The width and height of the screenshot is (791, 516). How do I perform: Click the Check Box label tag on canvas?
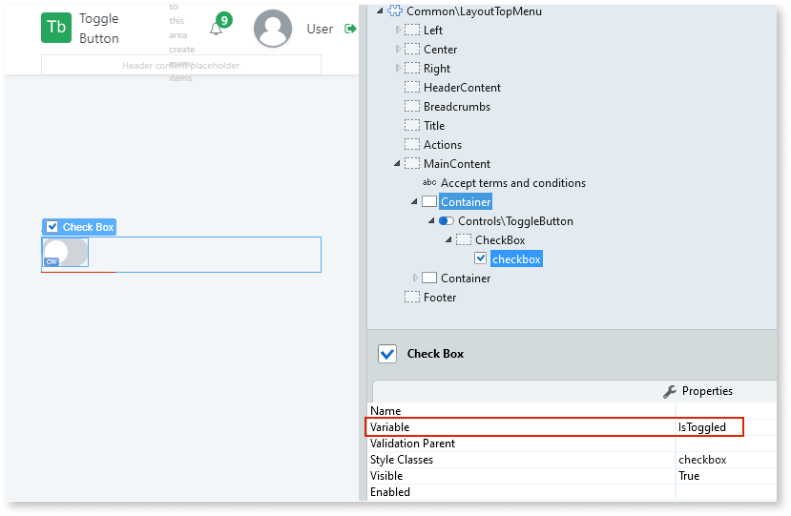[80, 227]
